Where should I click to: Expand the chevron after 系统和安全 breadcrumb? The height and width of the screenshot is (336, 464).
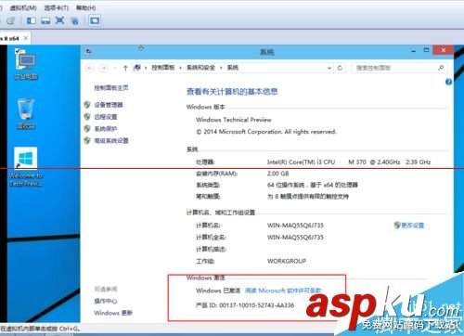(x=221, y=68)
